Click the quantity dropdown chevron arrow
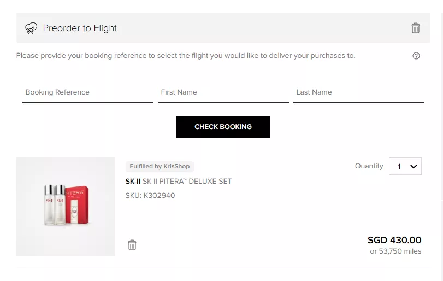This screenshot has height=281, width=443. [x=414, y=167]
